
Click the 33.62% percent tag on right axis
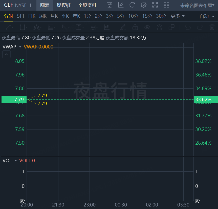click(x=206, y=99)
